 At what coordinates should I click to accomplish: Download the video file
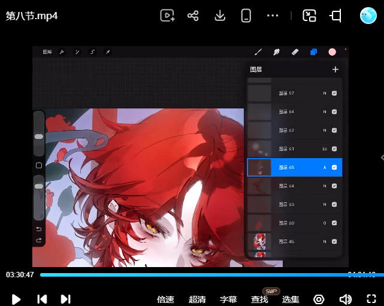(x=220, y=16)
